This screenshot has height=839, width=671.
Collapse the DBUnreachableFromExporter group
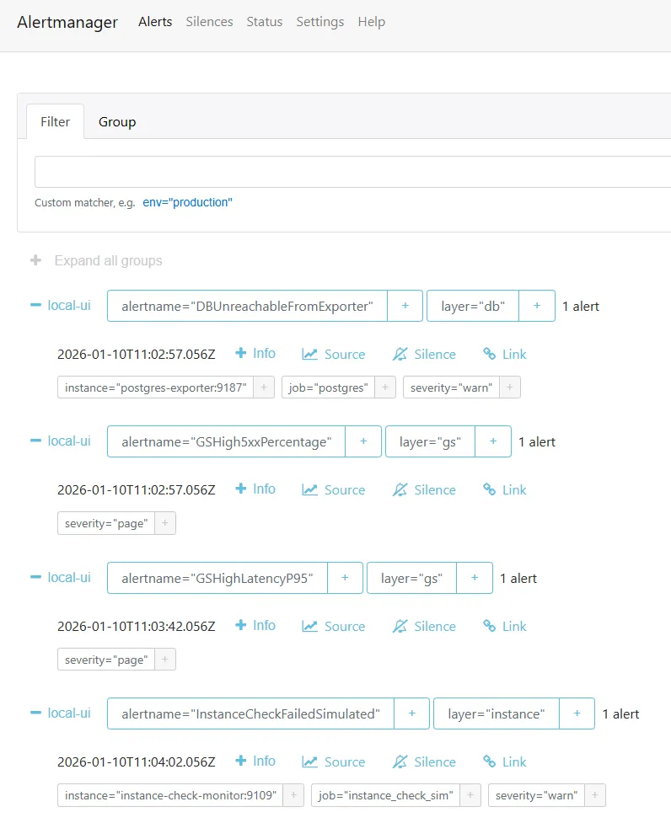click(36, 305)
